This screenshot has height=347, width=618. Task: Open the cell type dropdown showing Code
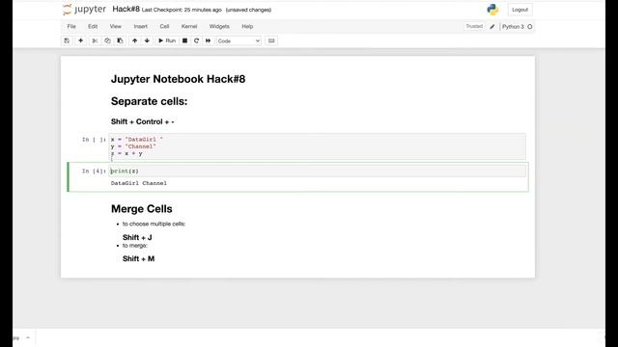point(239,40)
